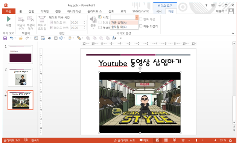Expand the undo history dropdown arrow
Image resolution: width=239 pixels, height=144 pixels.
pyautogui.click(x=15, y=38)
